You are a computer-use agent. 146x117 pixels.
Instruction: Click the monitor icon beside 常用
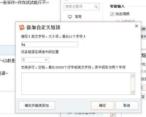click(70, 17)
